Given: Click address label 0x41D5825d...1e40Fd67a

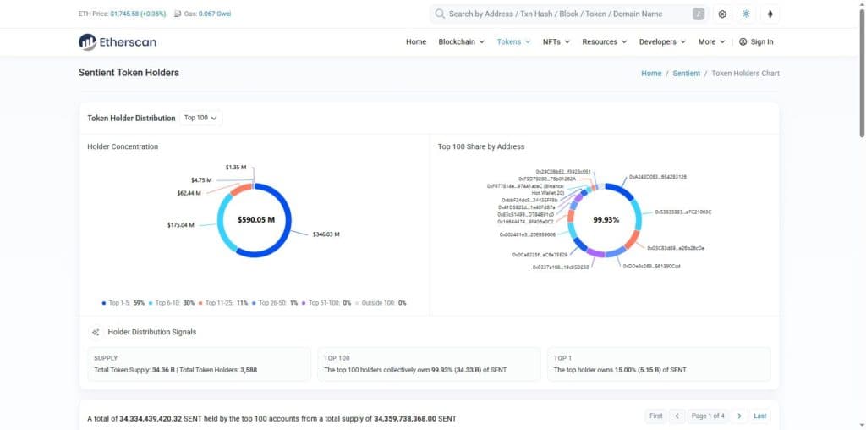Looking at the screenshot, I should 527,207.
